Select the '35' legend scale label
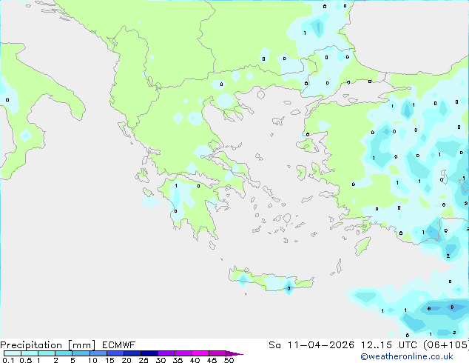 tap(178, 360)
